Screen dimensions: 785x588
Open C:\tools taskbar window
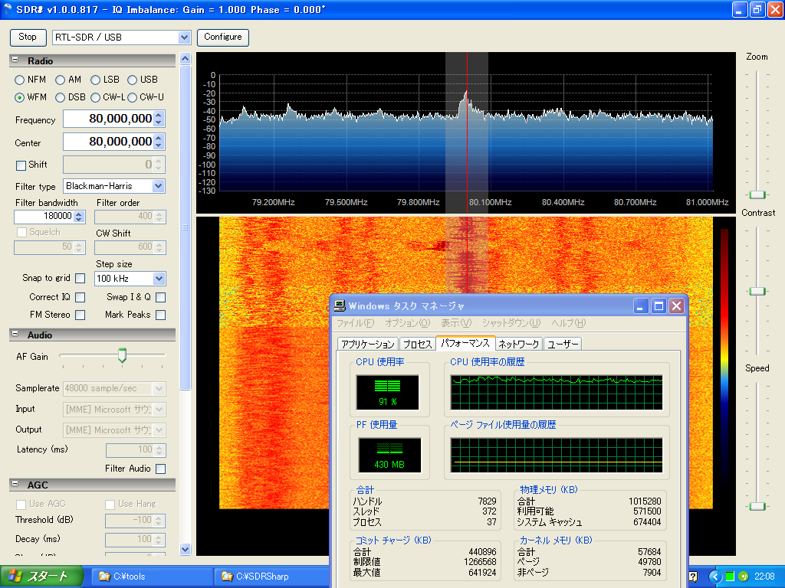[153, 577]
